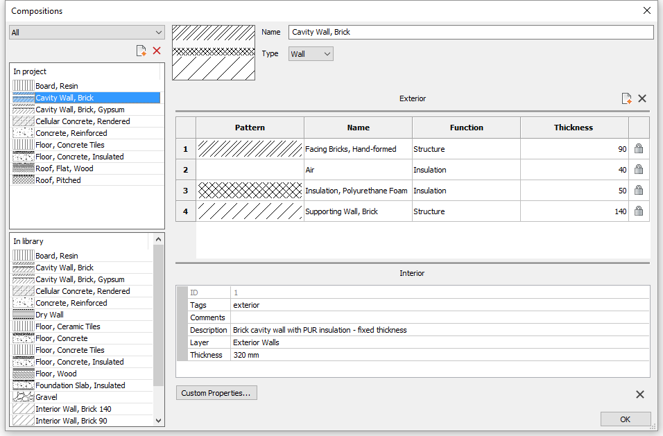Click new composition icon above project list

[141, 51]
